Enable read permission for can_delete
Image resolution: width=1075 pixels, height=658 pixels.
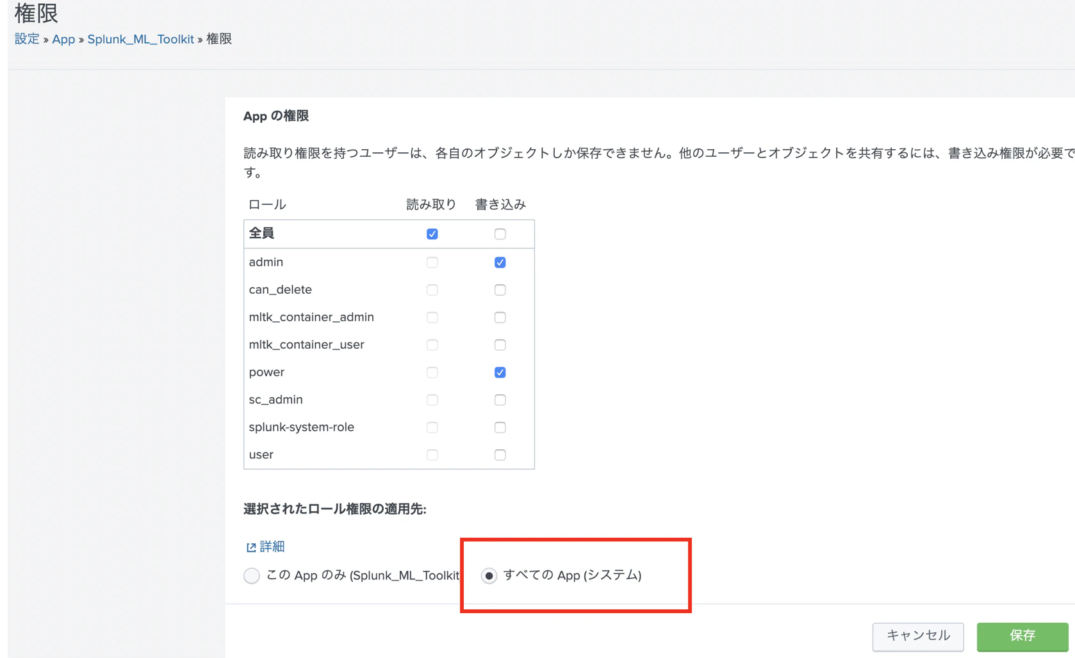432,290
